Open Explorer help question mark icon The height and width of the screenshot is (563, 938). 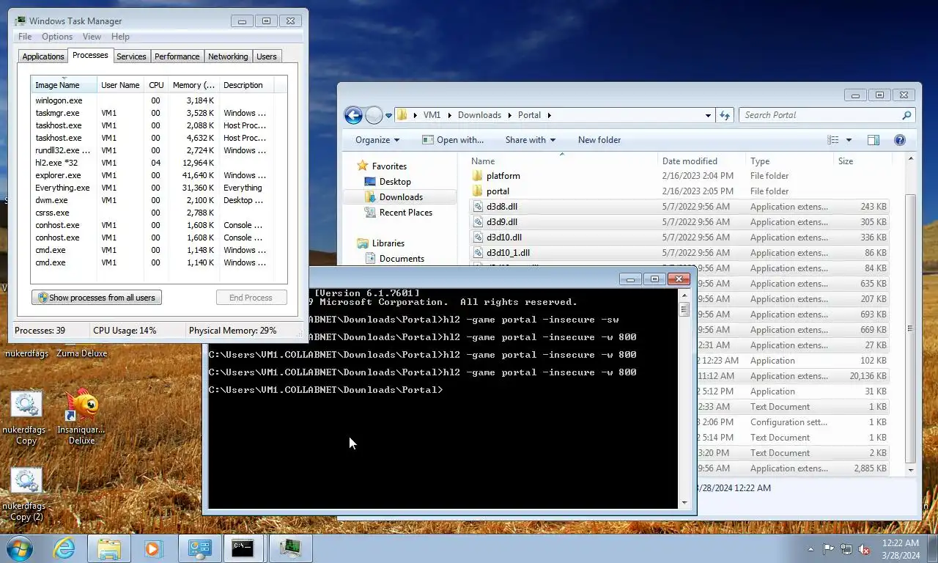click(900, 140)
